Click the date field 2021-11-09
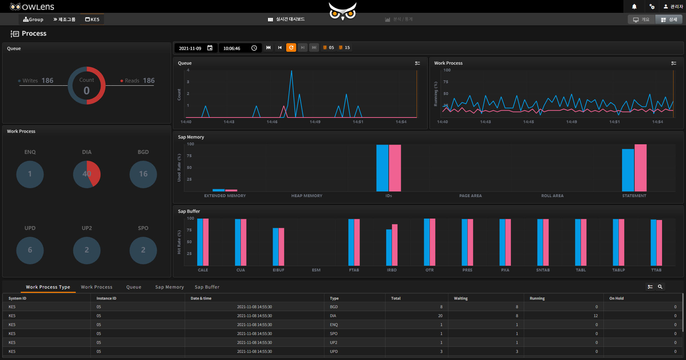This screenshot has height=360, width=686. tap(190, 48)
